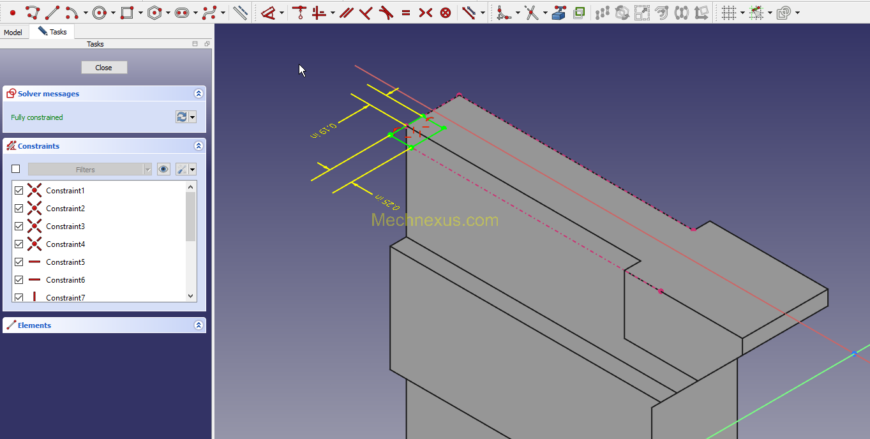The width and height of the screenshot is (870, 439).
Task: Apply the coincident constraint
Action: [x=299, y=12]
